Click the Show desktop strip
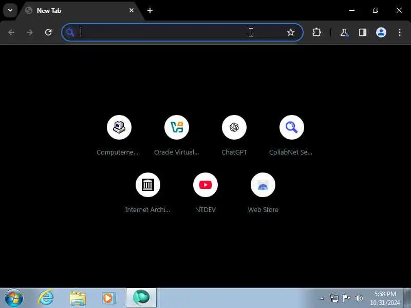411x308 pixels. pos(407,298)
